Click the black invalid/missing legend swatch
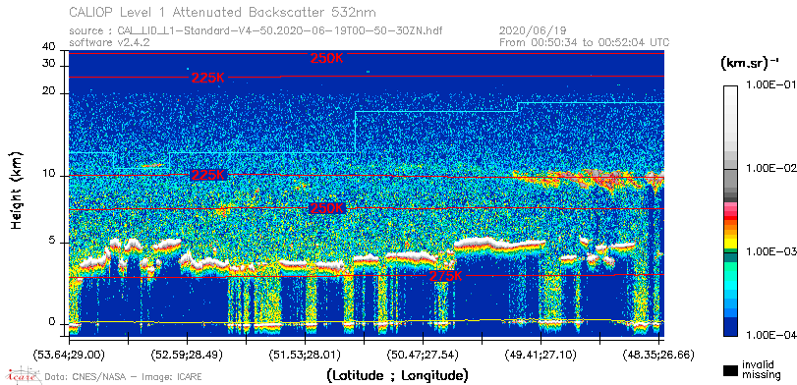Image resolution: width=797 pixels, height=385 pixels. tap(731, 370)
